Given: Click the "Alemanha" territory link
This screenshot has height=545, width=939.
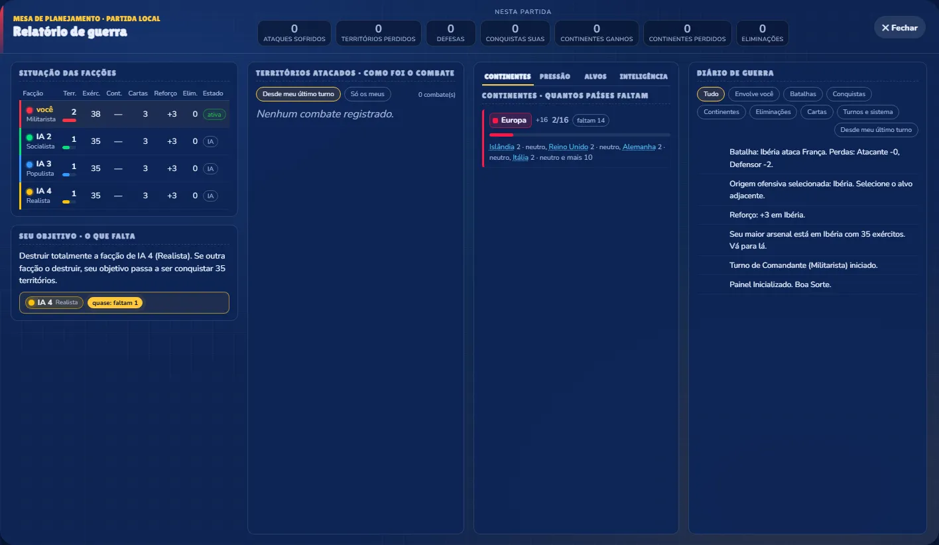Looking at the screenshot, I should [x=639, y=147].
